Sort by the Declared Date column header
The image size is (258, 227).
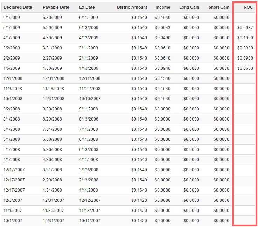click(18, 7)
